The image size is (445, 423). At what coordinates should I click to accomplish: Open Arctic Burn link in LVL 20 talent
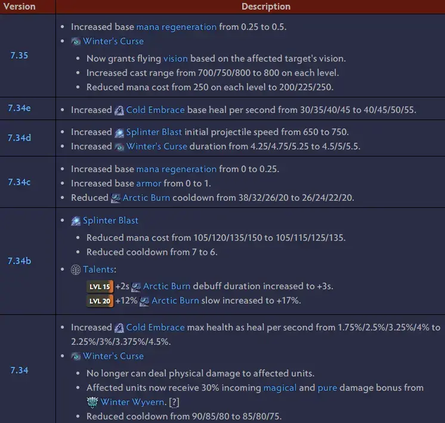click(175, 301)
